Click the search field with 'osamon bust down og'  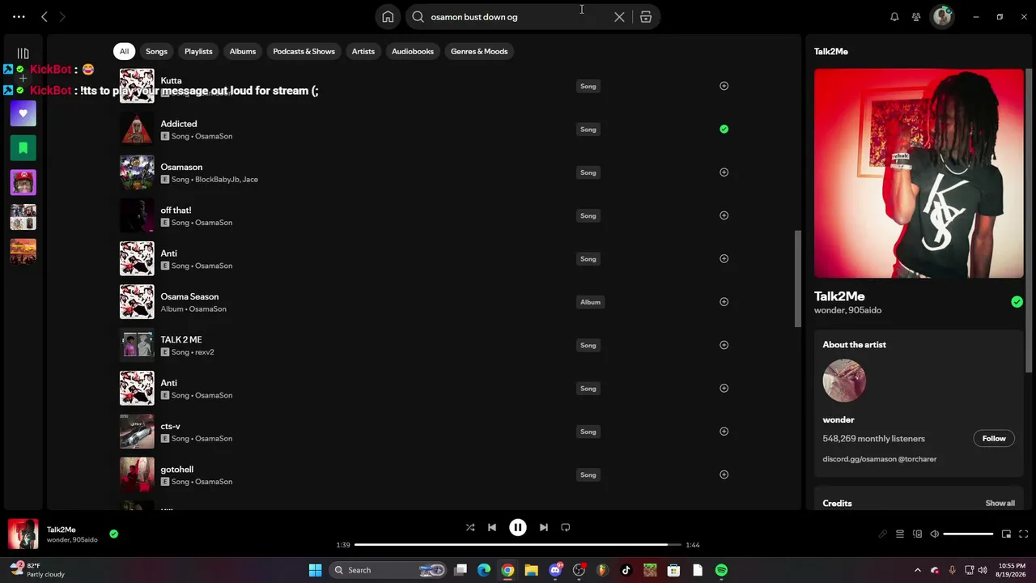tap(518, 16)
